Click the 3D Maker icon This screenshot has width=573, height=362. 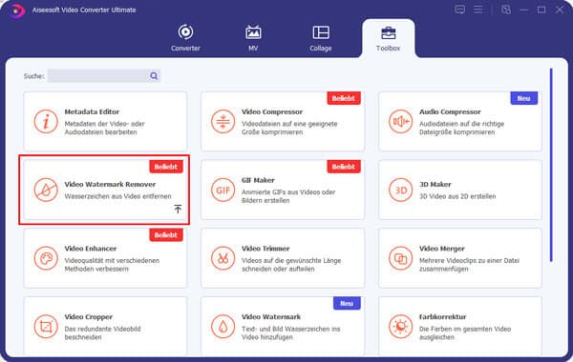coord(400,190)
